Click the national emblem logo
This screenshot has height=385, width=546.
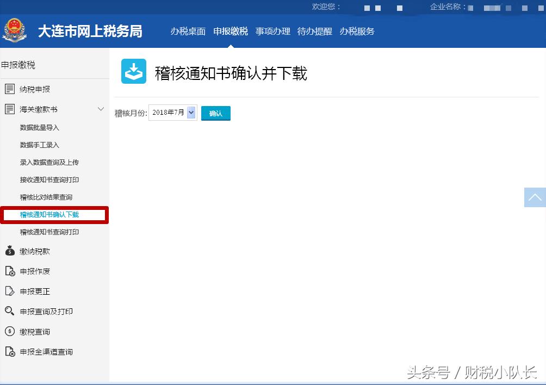(15, 31)
